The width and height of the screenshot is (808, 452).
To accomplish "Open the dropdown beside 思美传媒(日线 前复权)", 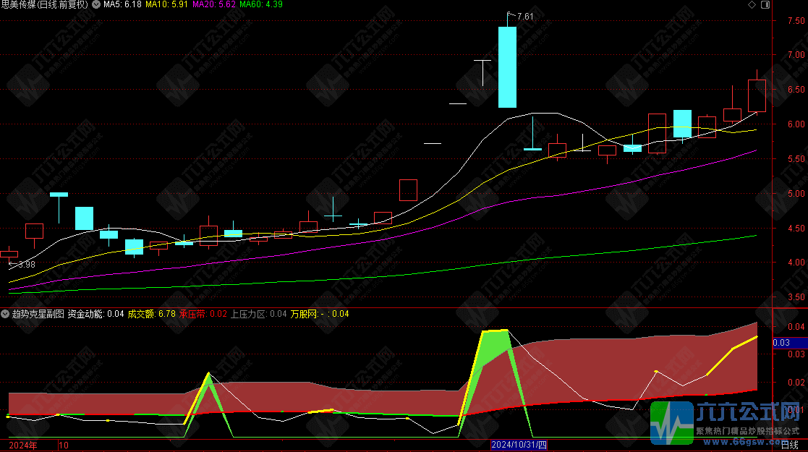I will 96,4.
